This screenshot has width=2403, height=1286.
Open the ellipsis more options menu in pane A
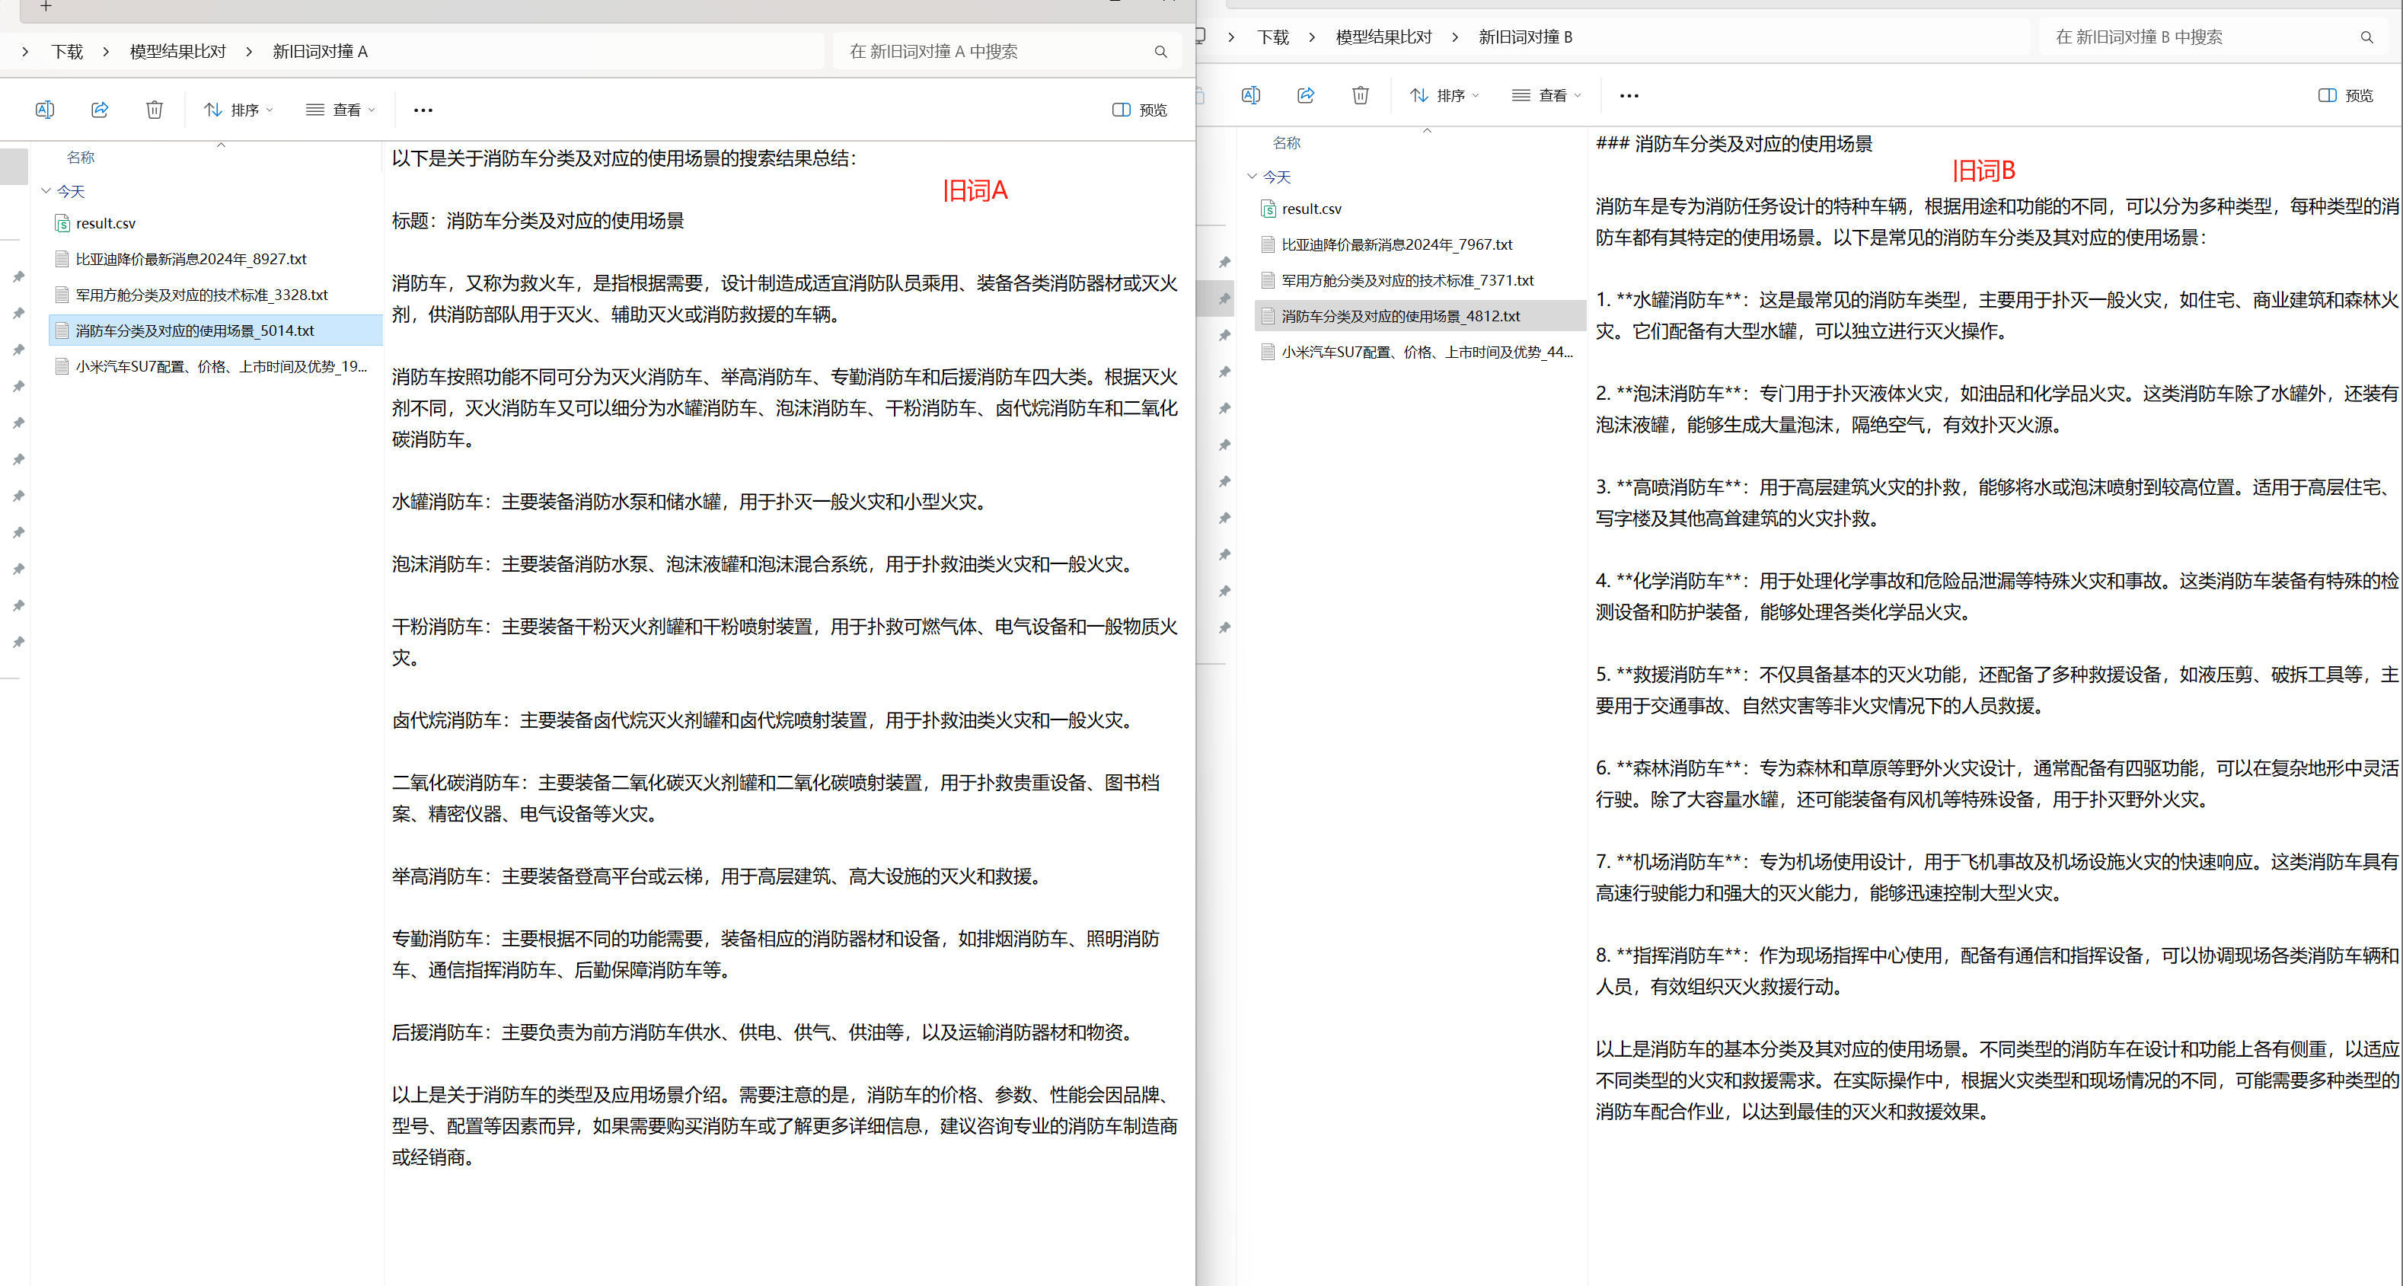(423, 109)
